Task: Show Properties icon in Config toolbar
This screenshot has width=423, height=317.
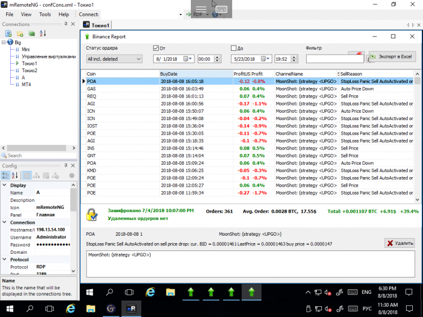Action: [x=27, y=175]
